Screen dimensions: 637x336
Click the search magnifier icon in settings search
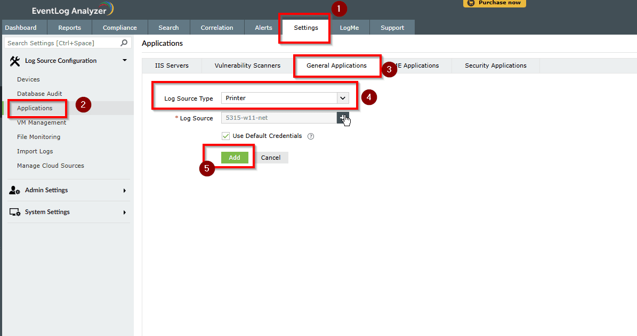coord(124,43)
